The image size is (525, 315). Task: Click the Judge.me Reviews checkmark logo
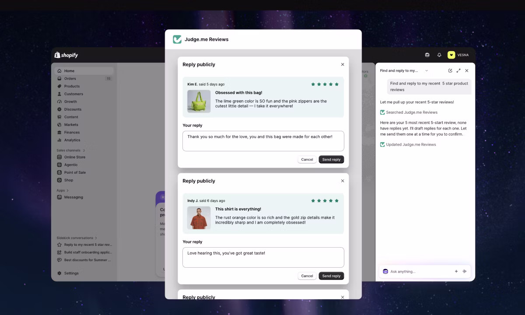177,39
